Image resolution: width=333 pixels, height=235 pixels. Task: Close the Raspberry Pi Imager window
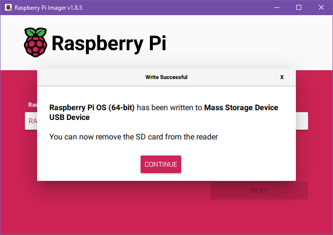(x=321, y=7)
